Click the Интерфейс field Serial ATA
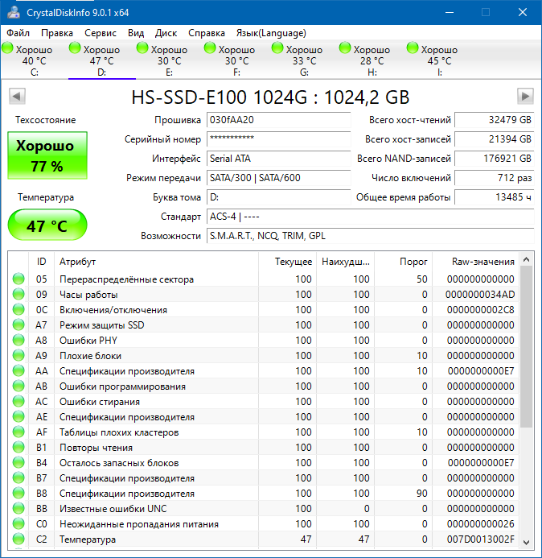 279,159
